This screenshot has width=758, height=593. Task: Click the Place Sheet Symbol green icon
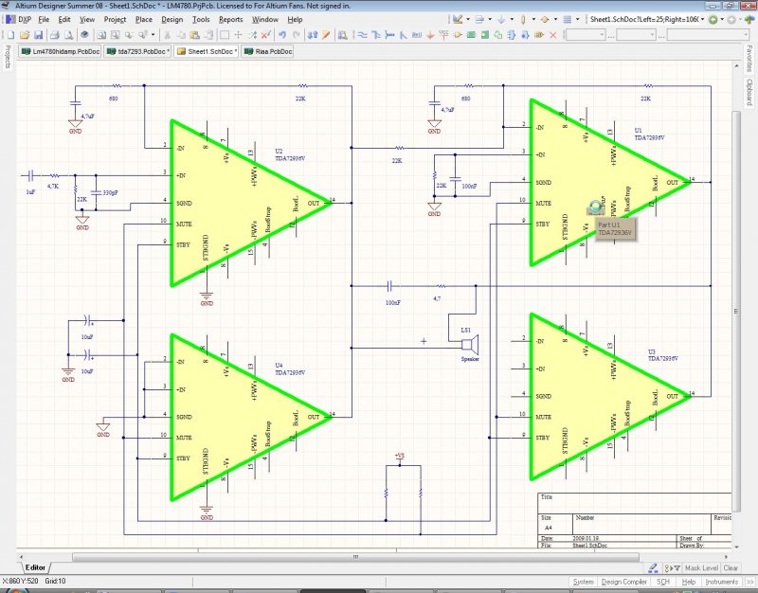(x=471, y=35)
